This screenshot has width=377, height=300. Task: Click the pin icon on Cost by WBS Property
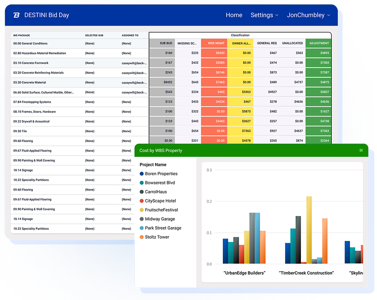coord(360,150)
